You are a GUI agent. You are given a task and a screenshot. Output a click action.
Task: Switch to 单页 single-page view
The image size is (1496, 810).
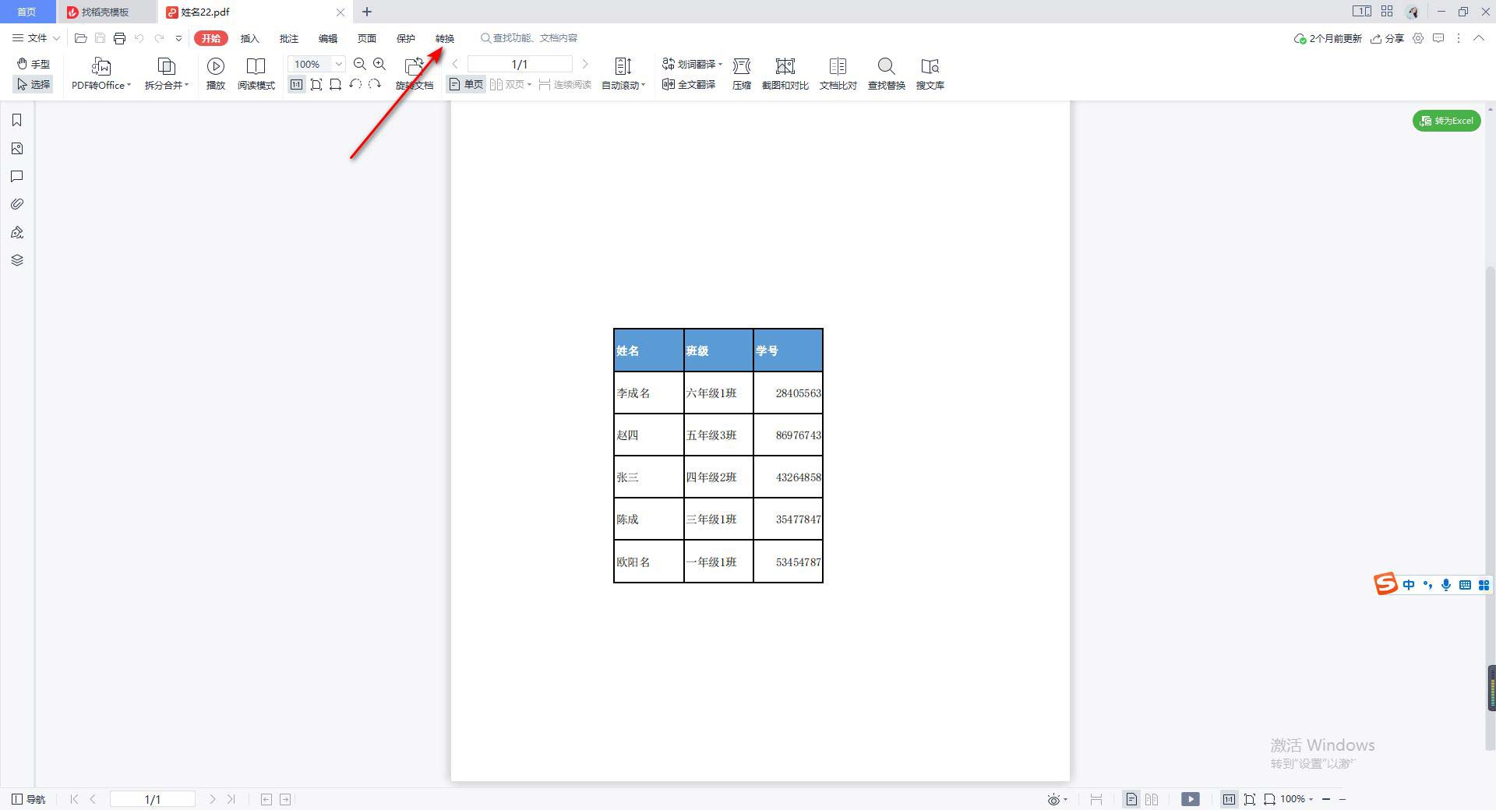click(x=466, y=84)
